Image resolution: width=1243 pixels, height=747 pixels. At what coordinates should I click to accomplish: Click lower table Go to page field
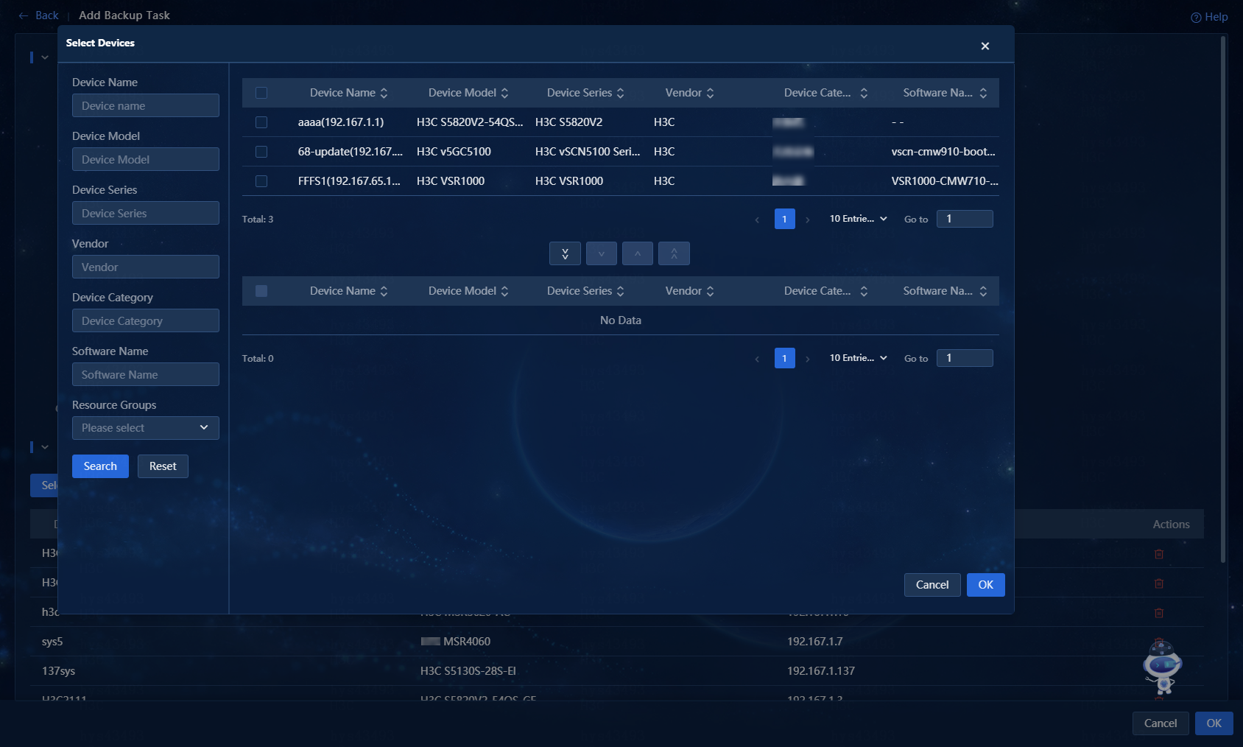[965, 358]
